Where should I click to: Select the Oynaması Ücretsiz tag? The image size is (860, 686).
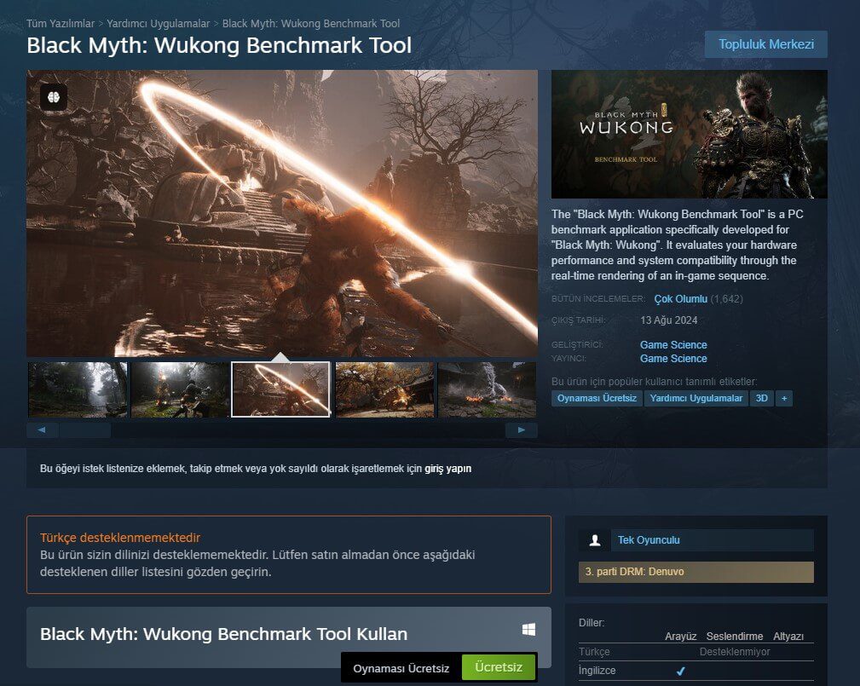(x=597, y=398)
